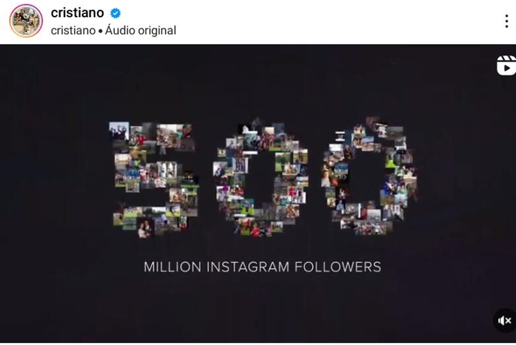
Task: Click the dark hole inside the middle zero
Action: [262, 180]
